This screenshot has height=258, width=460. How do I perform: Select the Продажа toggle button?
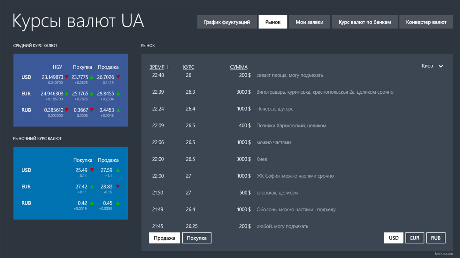165,238
